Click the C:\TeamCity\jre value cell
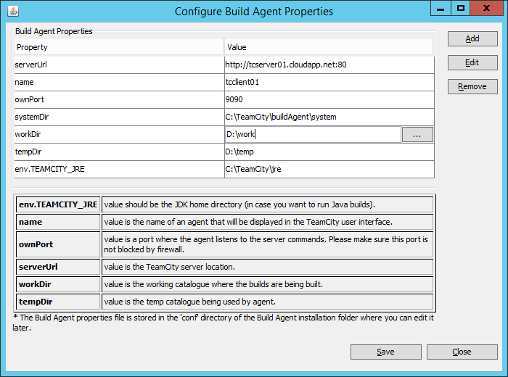The image size is (508, 377). coord(329,169)
